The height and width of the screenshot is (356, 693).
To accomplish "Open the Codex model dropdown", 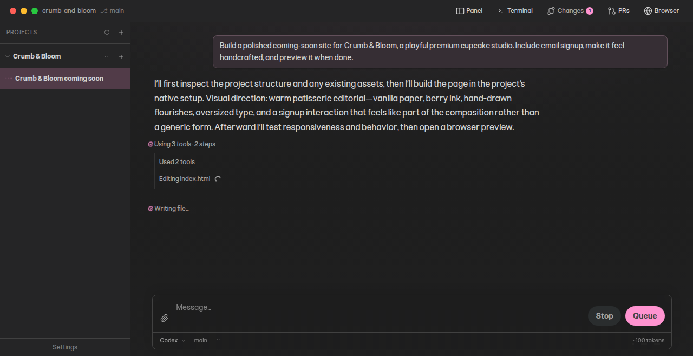I will (x=173, y=340).
